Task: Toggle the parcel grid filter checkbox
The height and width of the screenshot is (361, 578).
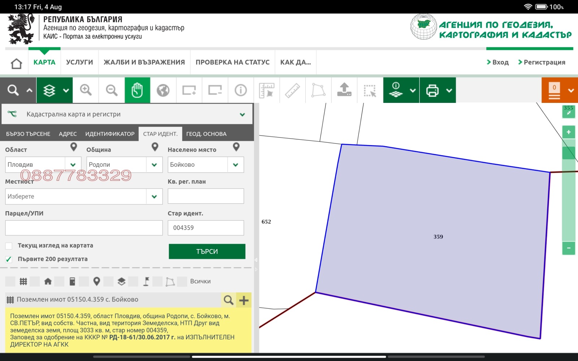Action: coord(10,282)
